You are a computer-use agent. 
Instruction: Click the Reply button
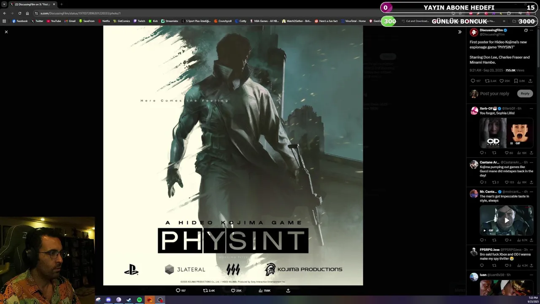tap(525, 93)
